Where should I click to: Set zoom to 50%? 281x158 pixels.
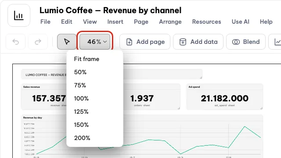click(x=95, y=72)
